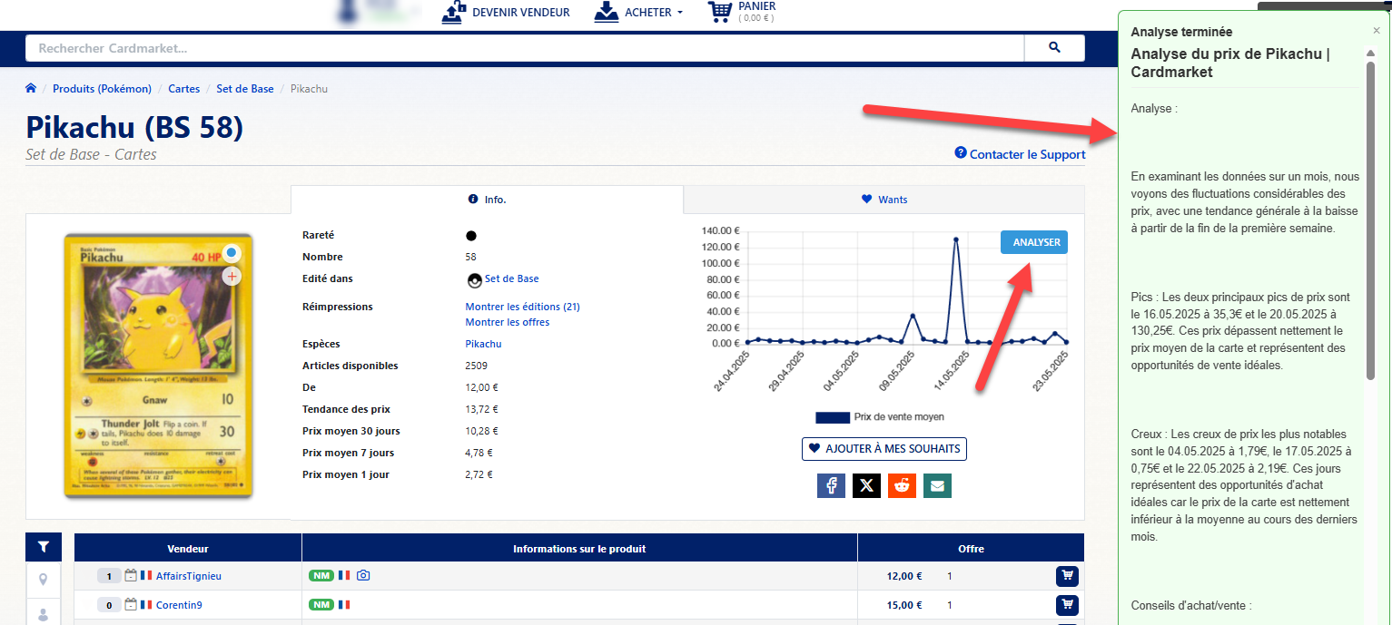Focus the Rechercher Cardmarket search field
Viewport: 1392px width, 625px height.
point(525,48)
